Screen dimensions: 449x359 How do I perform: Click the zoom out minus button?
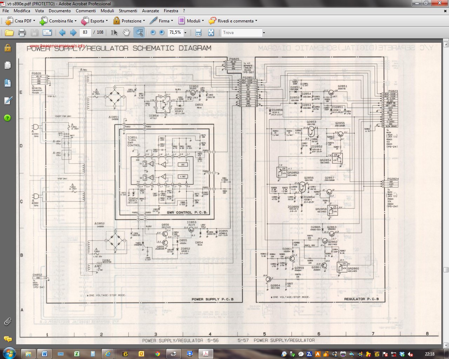[x=153, y=33]
